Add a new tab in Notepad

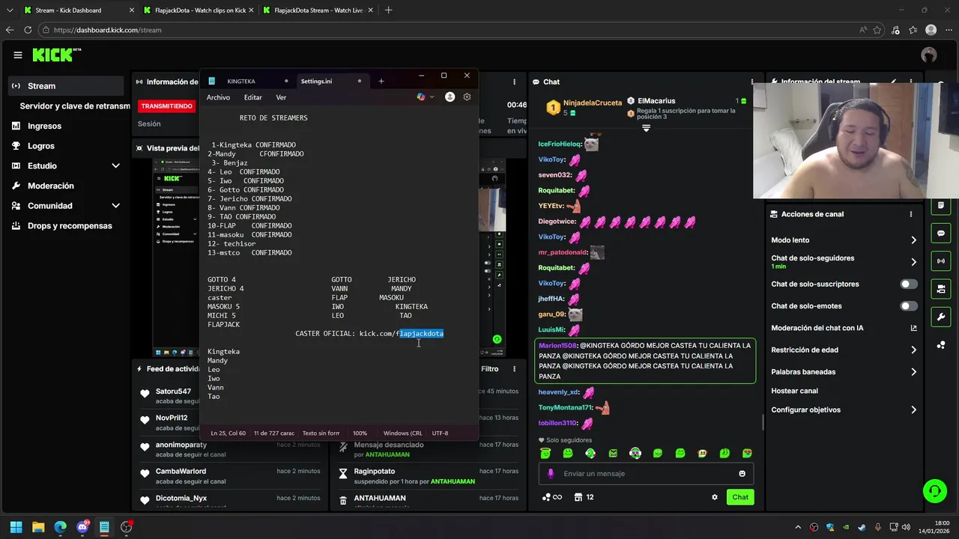(381, 81)
